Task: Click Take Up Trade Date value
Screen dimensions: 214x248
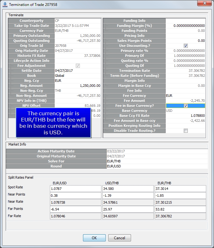Action: (x=78, y=26)
